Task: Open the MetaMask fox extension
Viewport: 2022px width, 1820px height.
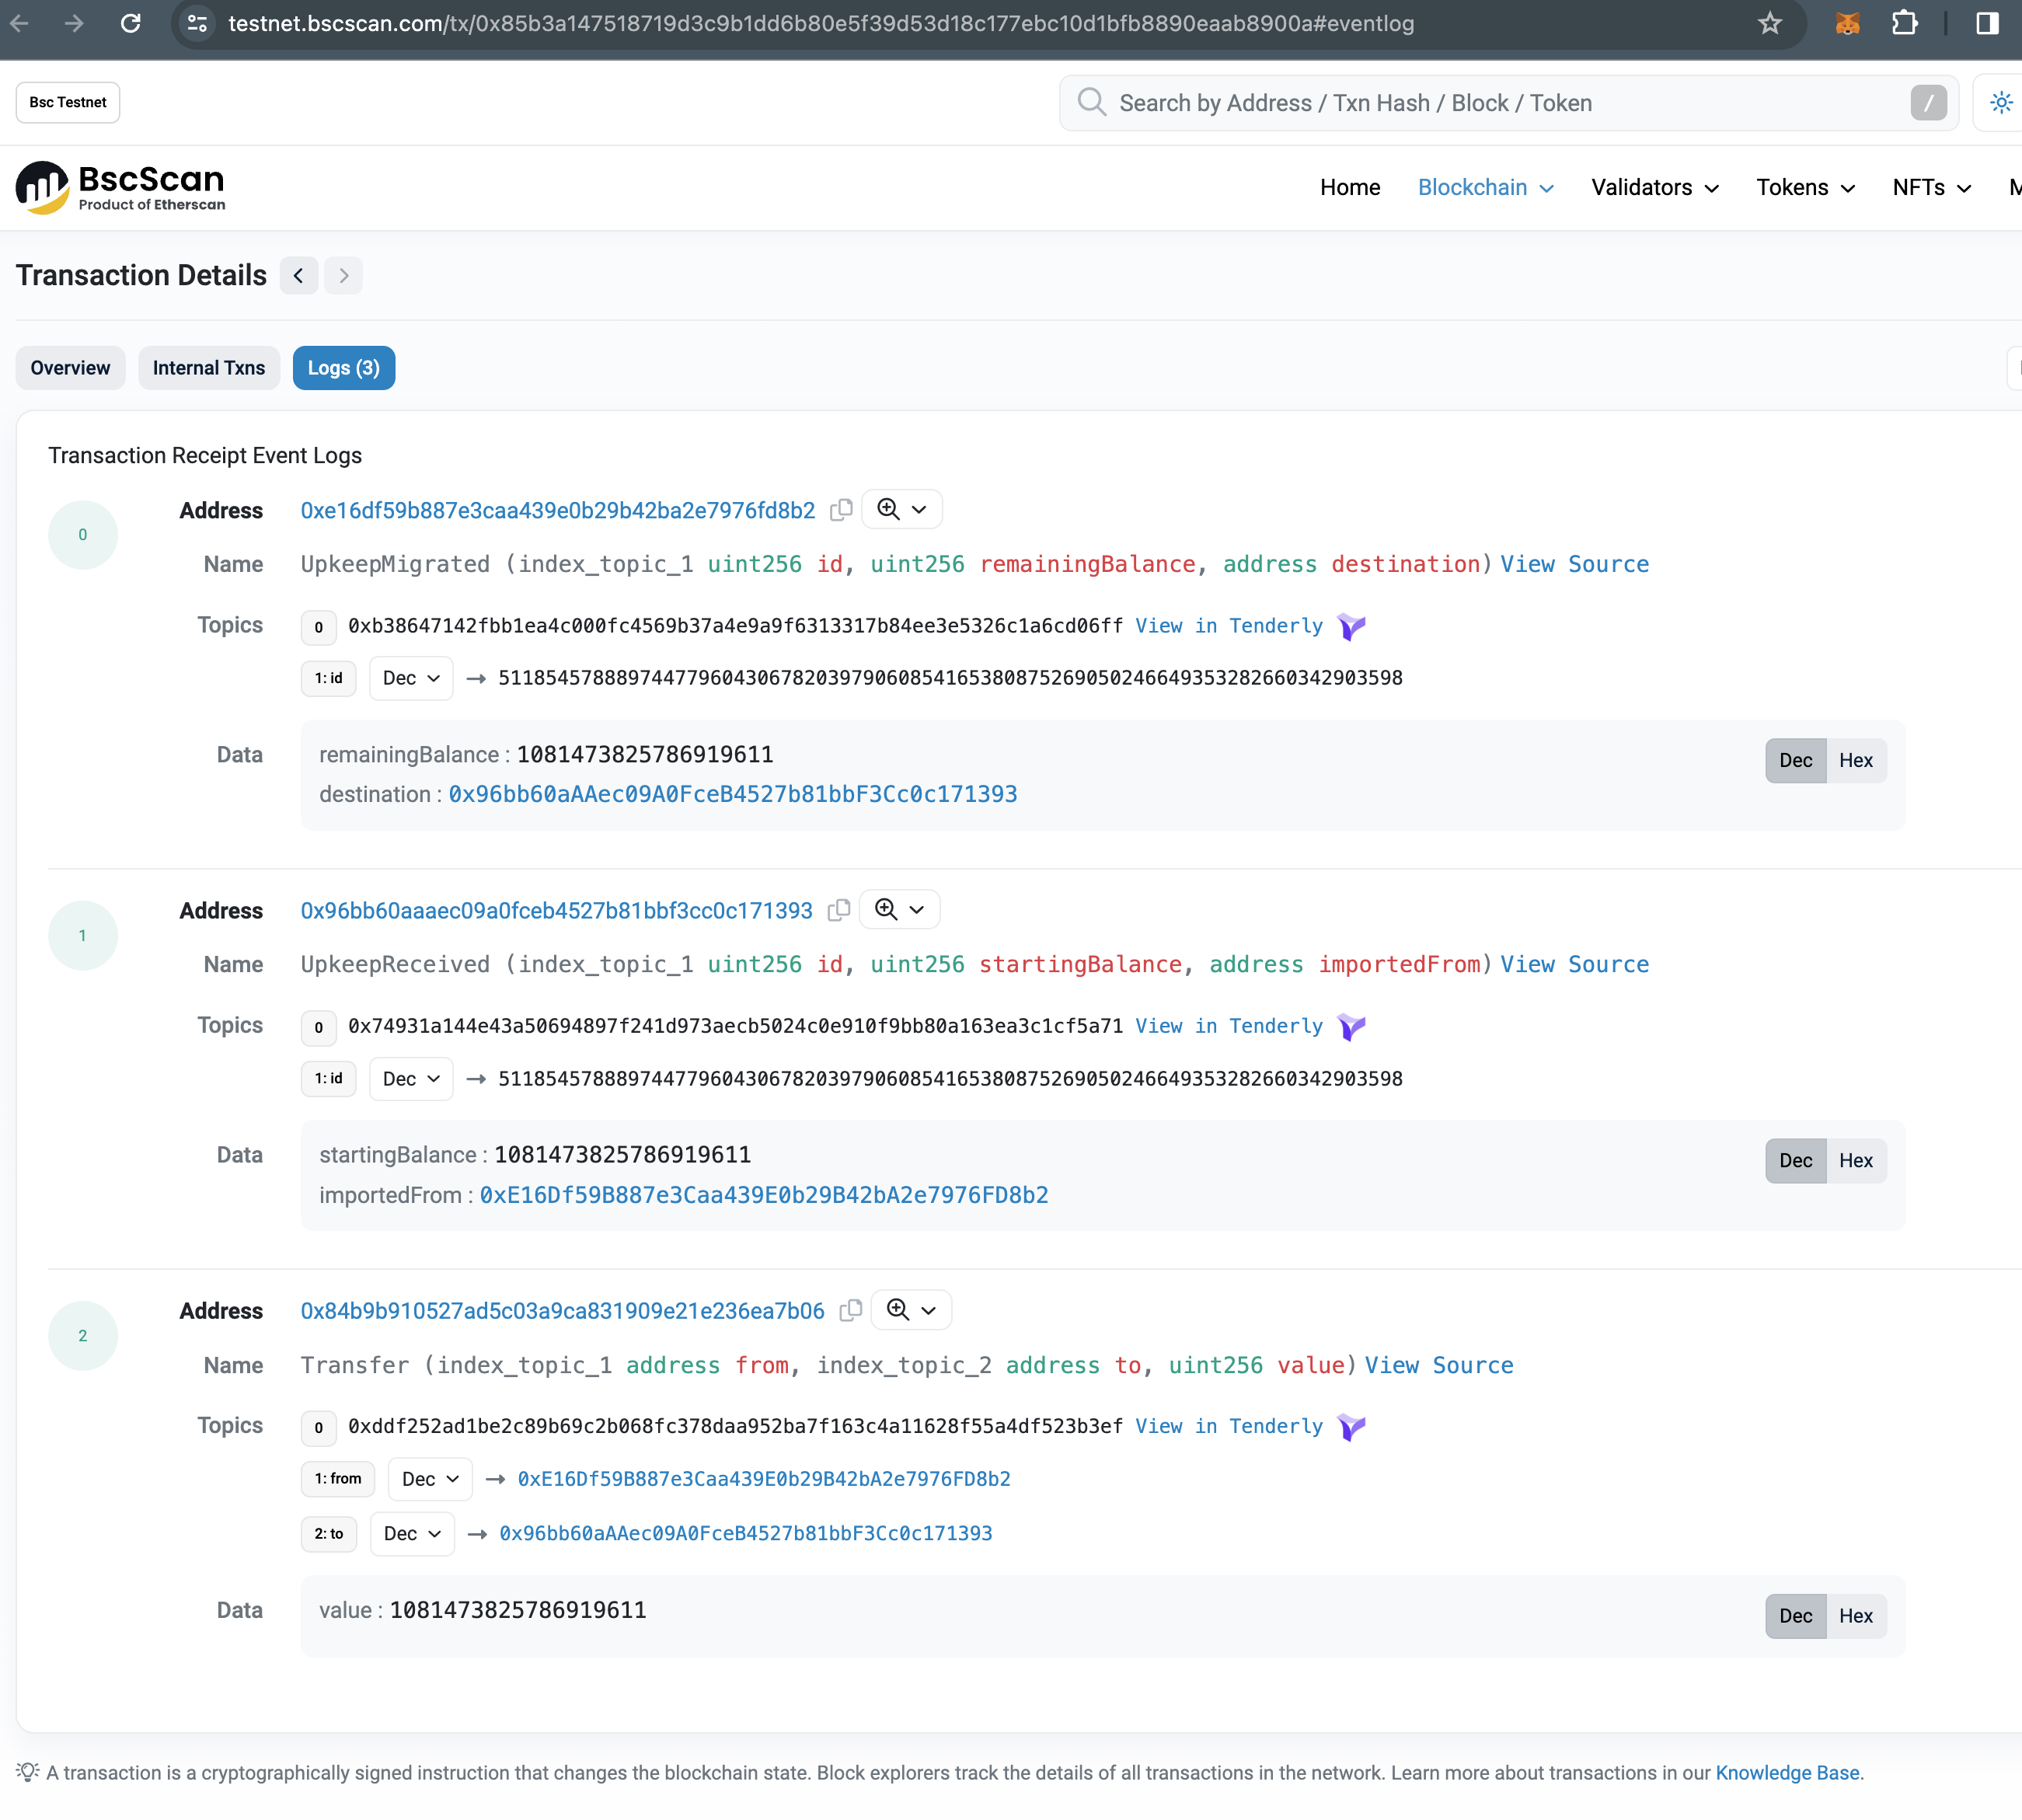Action: tap(1847, 23)
